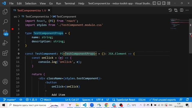
Task: Open the Customize Layout icon
Action: click(169, 3)
